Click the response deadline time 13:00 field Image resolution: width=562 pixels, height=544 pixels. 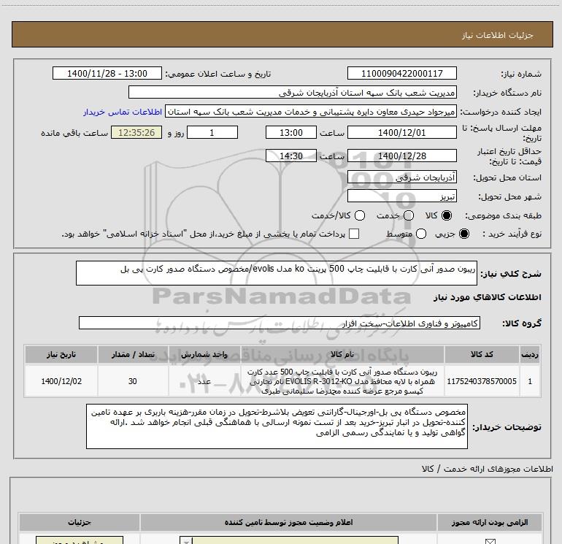click(291, 132)
